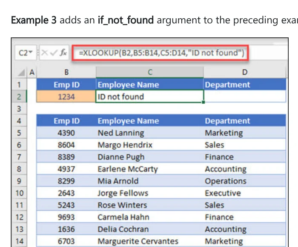Click 'Employee Name' header in row 1
298x247 pixels.
coord(150,85)
